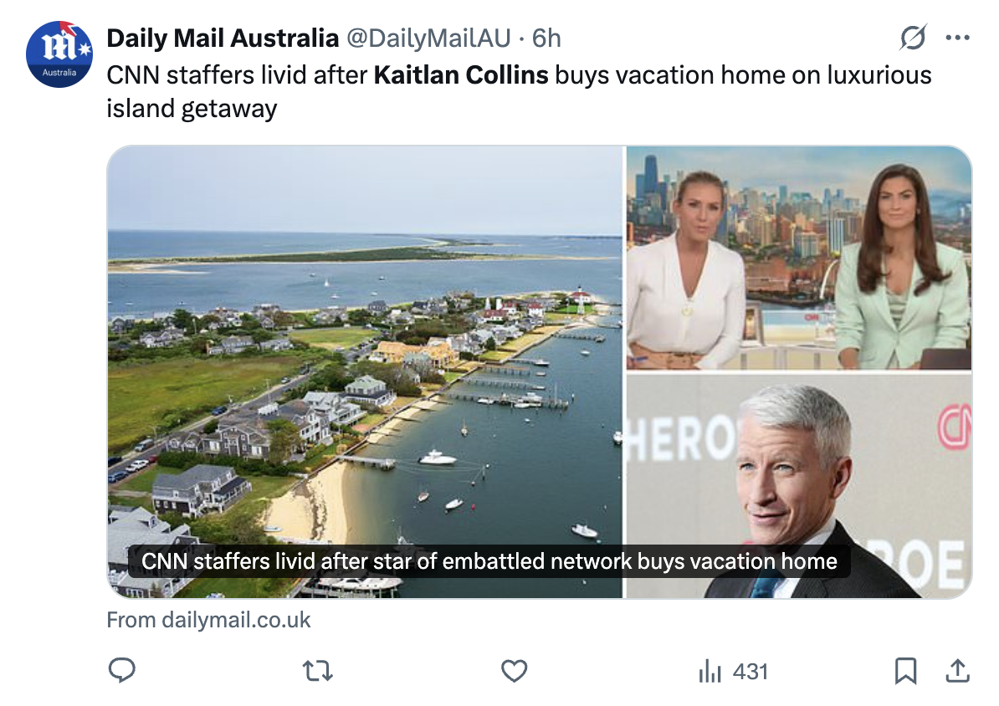The height and width of the screenshot is (706, 999).
Task: Click the 431 view count number
Action: pos(751,672)
